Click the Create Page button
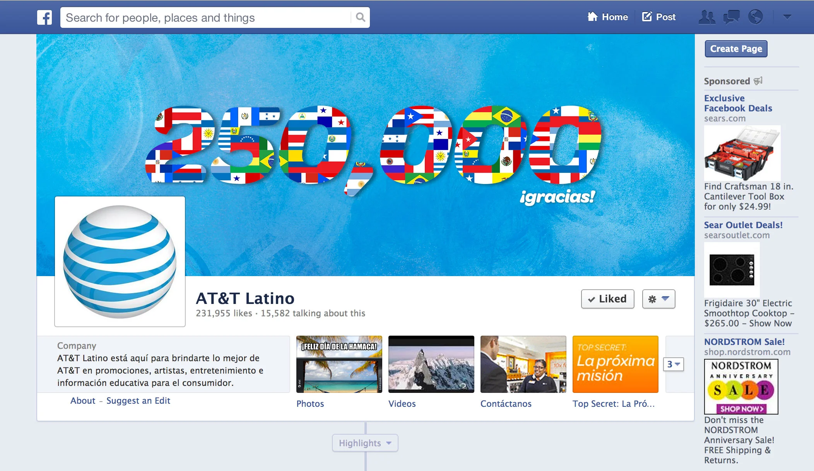 point(736,49)
